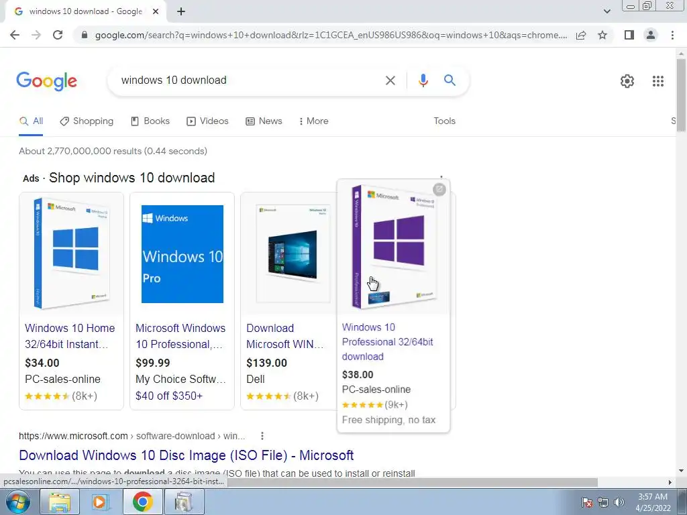The image size is (687, 515).
Task: Start voice search with the microphone icon
Action: (x=423, y=80)
